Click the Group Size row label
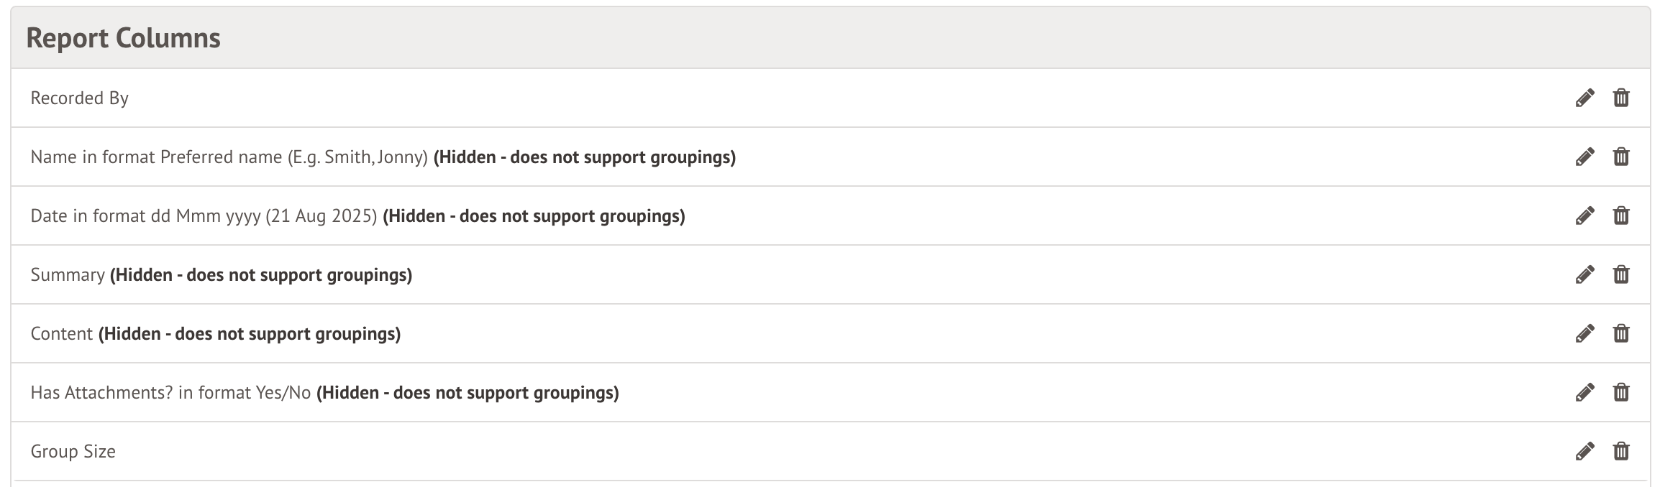The width and height of the screenshot is (1660, 487). coord(73,451)
